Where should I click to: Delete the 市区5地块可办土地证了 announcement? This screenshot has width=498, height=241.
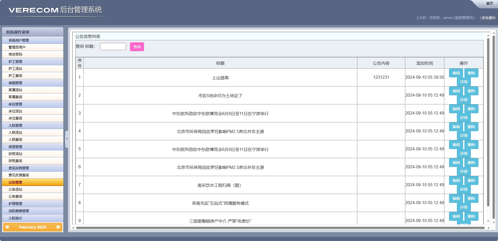pyautogui.click(x=471, y=91)
